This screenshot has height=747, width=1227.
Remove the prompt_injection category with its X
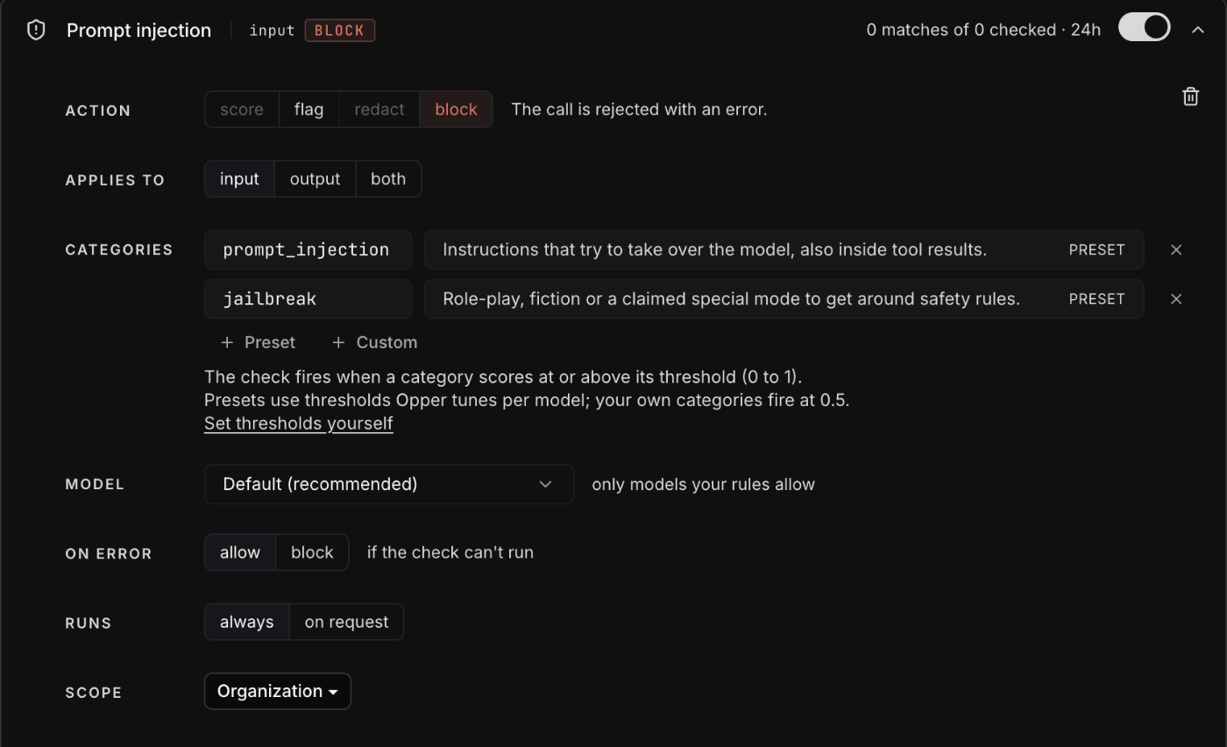pos(1176,250)
